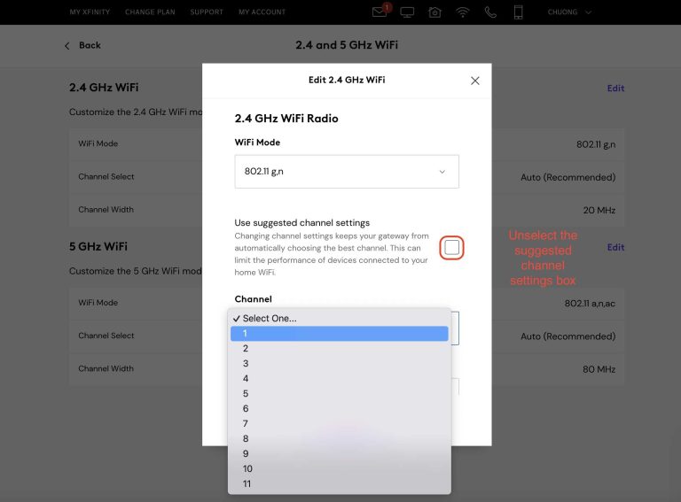681x502 pixels.
Task: Click the Back link text
Action: click(x=90, y=45)
